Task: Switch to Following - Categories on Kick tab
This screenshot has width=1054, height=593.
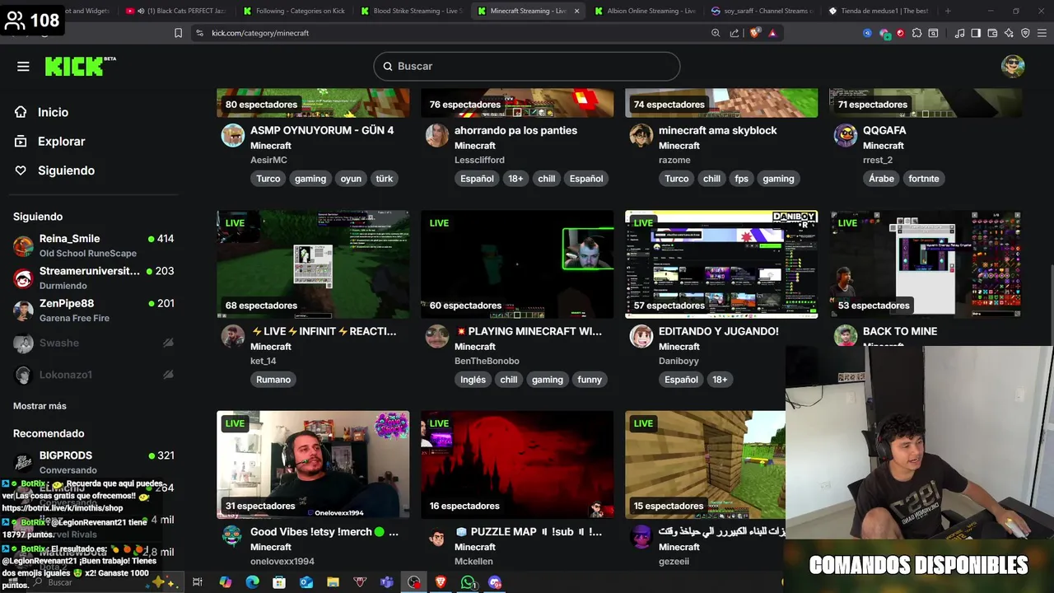Action: [x=294, y=11]
